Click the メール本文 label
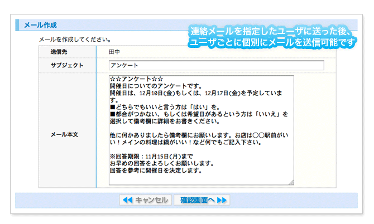Screen dimensions: 374x224 click(64, 134)
